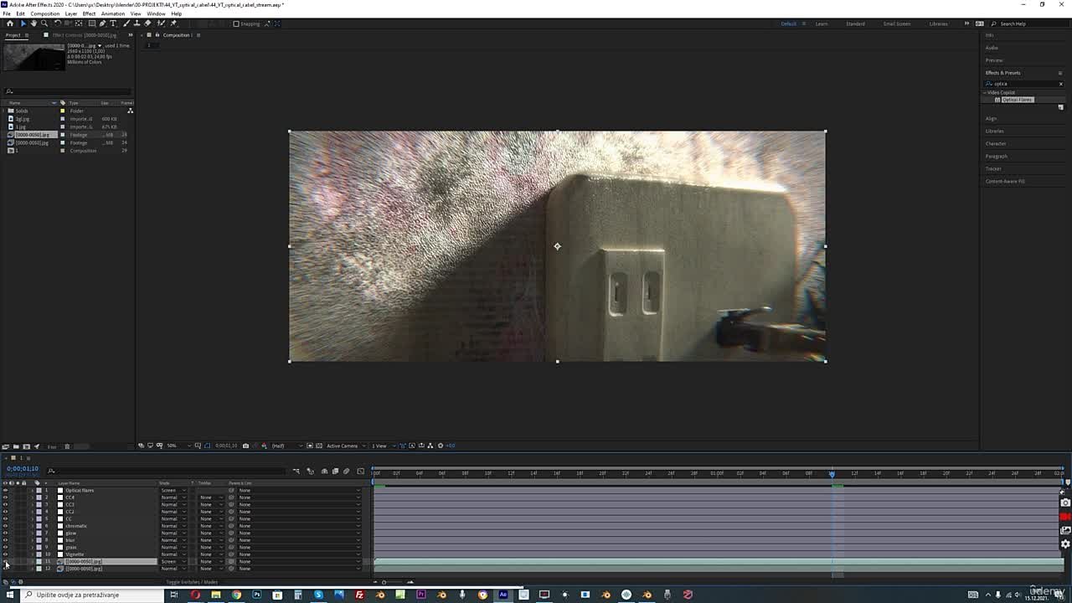
Task: Select the Horizontal Type tool
Action: pos(113,23)
